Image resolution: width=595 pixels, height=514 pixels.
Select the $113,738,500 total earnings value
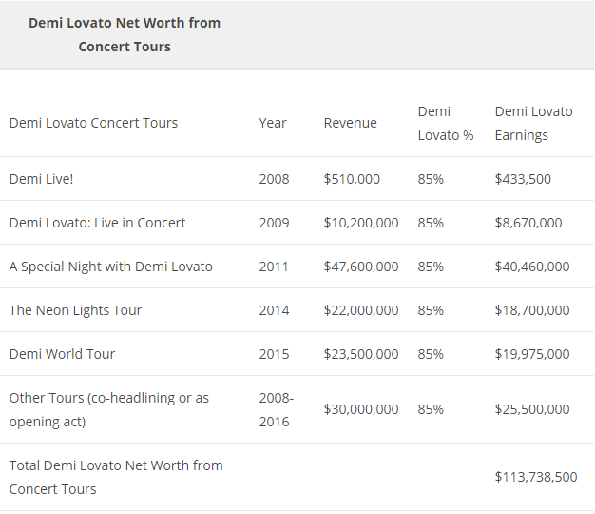535,477
